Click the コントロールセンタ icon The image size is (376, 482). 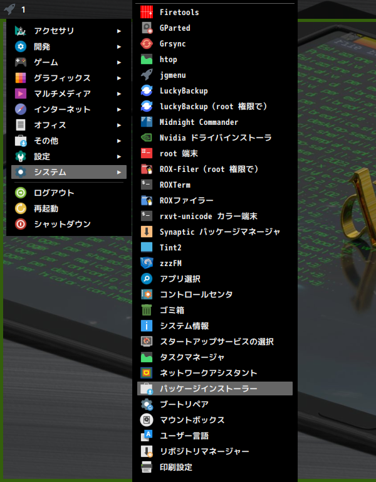point(147,294)
